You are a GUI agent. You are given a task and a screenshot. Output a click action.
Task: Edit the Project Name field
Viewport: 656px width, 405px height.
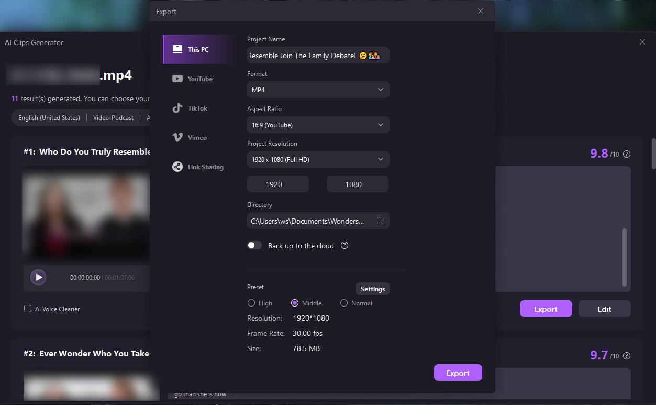click(318, 56)
